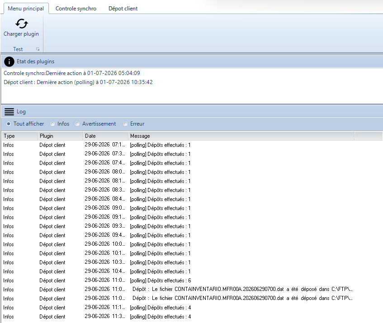Viewport: 383px width, 323px height.
Task: Click the Log panel title text
Action: [x=21, y=112]
